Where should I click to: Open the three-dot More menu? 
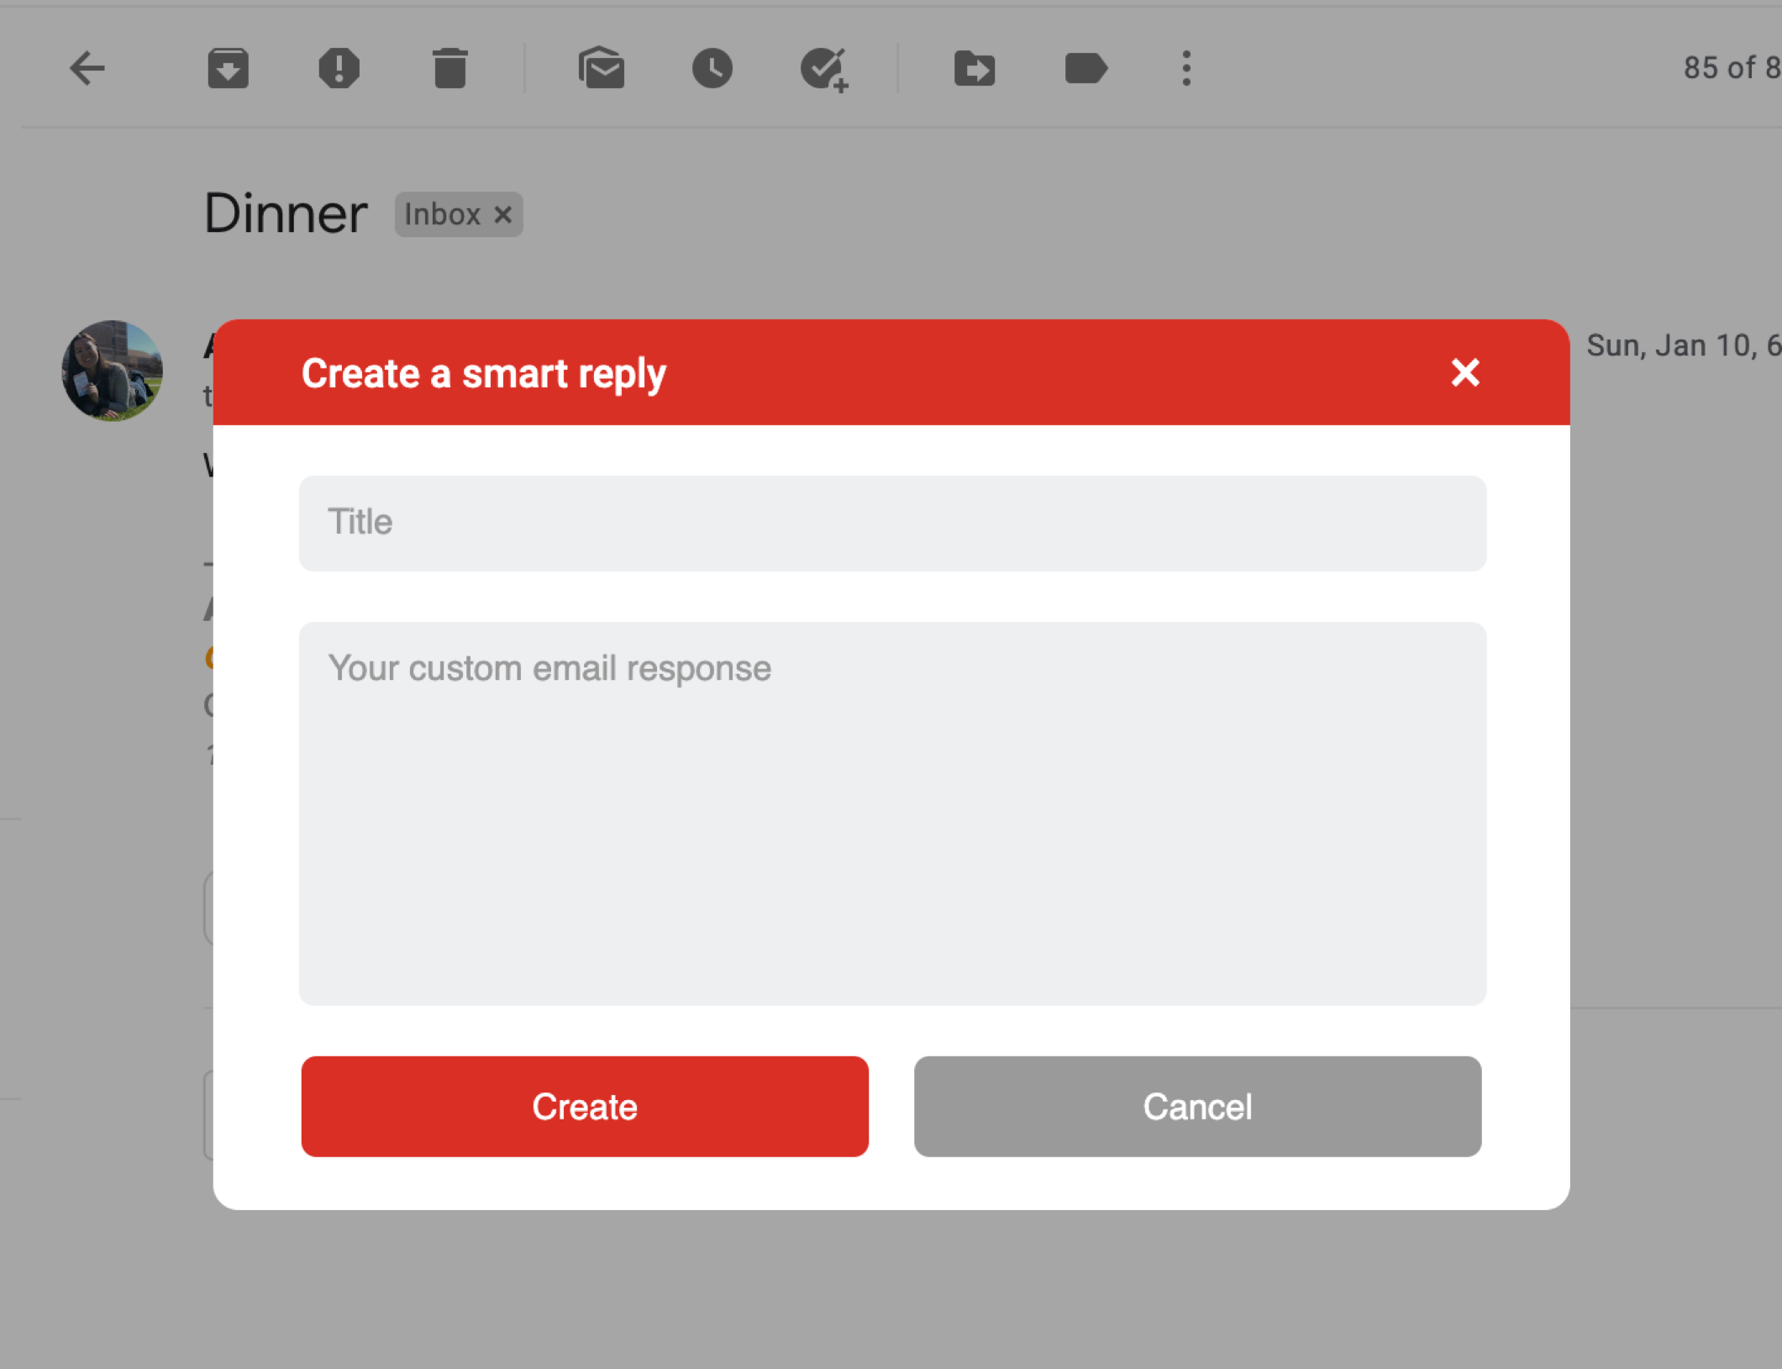1186,68
